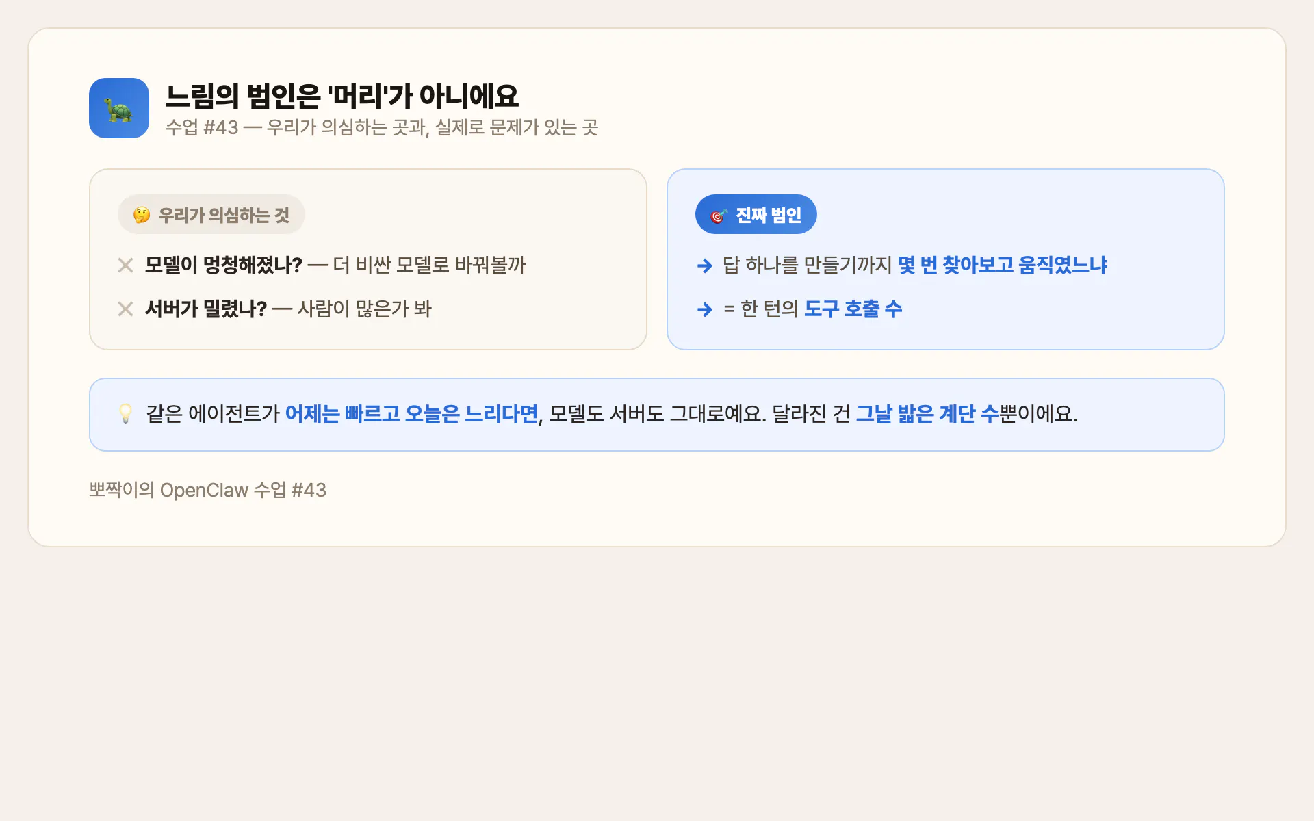Click the text 모델도 서버도 그대로예요

coord(658,414)
